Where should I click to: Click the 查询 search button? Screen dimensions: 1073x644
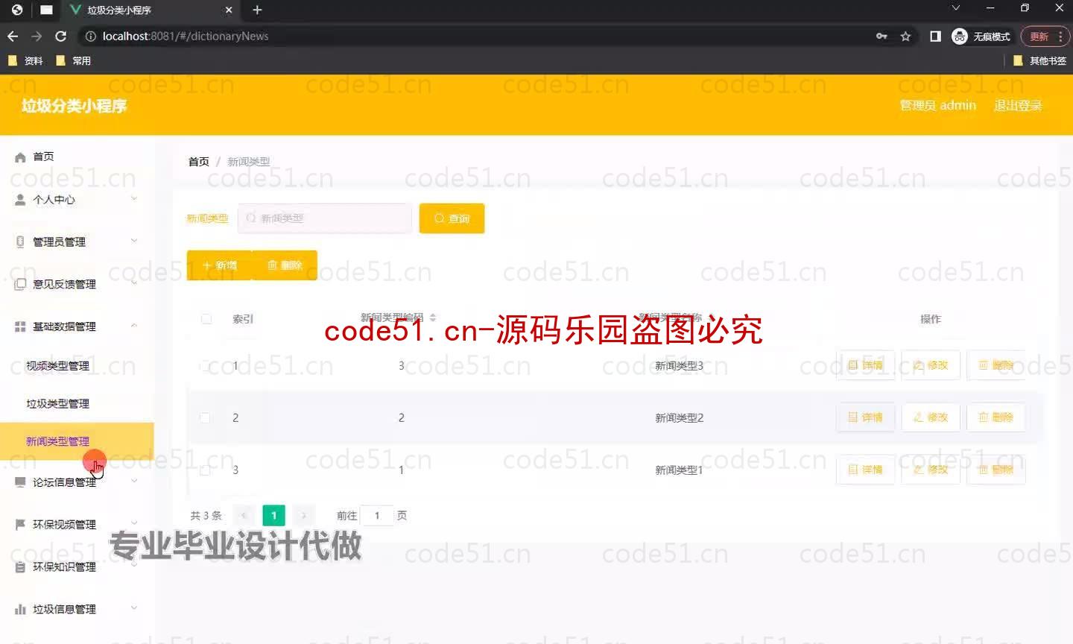point(452,218)
